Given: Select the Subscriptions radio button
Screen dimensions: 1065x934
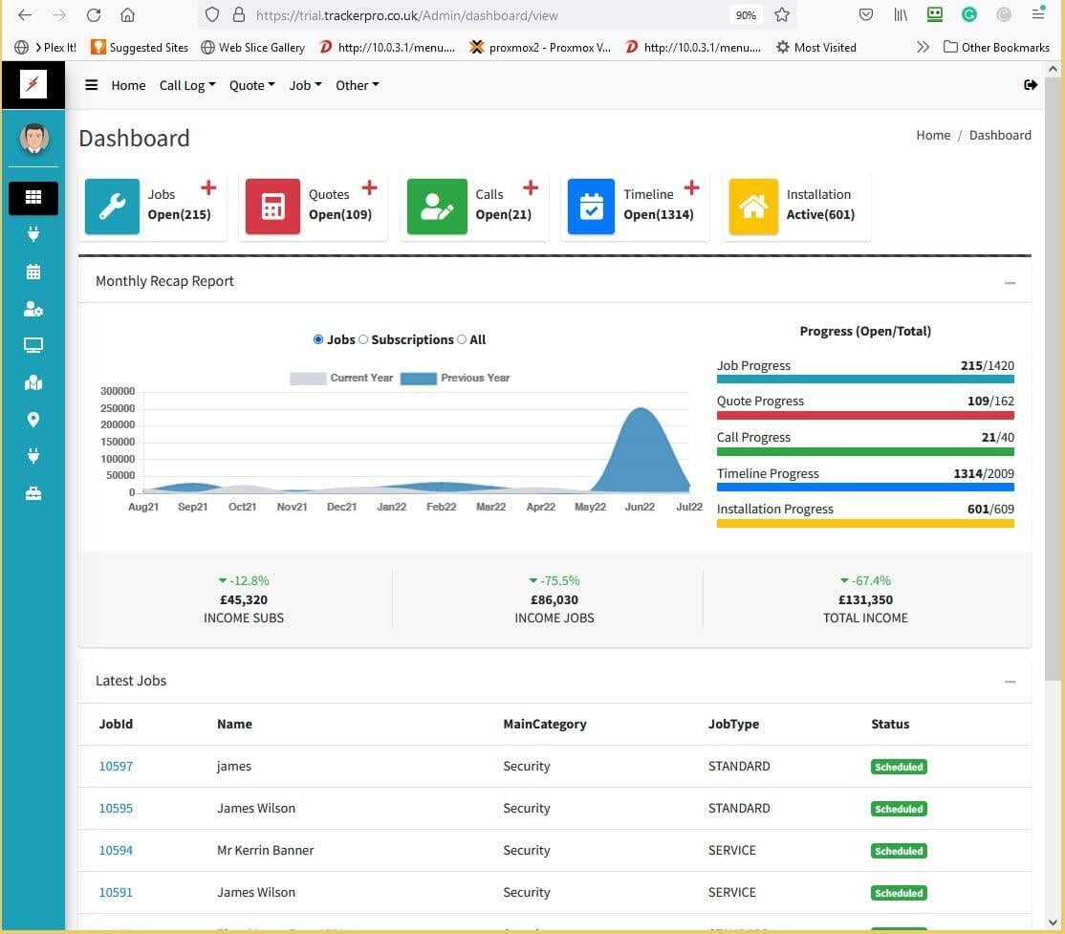Looking at the screenshot, I should pos(363,339).
